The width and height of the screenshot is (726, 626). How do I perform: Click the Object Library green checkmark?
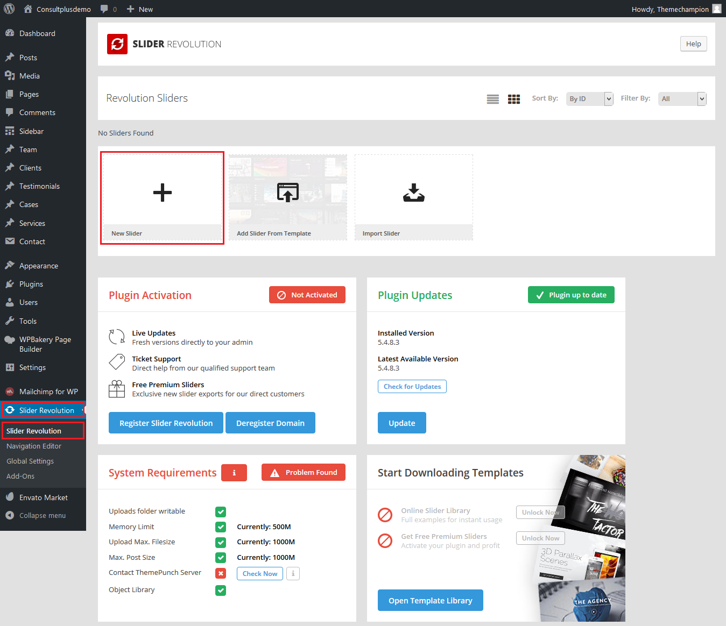(x=221, y=591)
